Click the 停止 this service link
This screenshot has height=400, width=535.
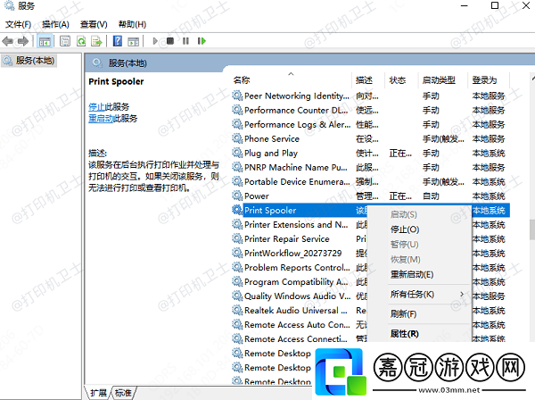(96, 107)
